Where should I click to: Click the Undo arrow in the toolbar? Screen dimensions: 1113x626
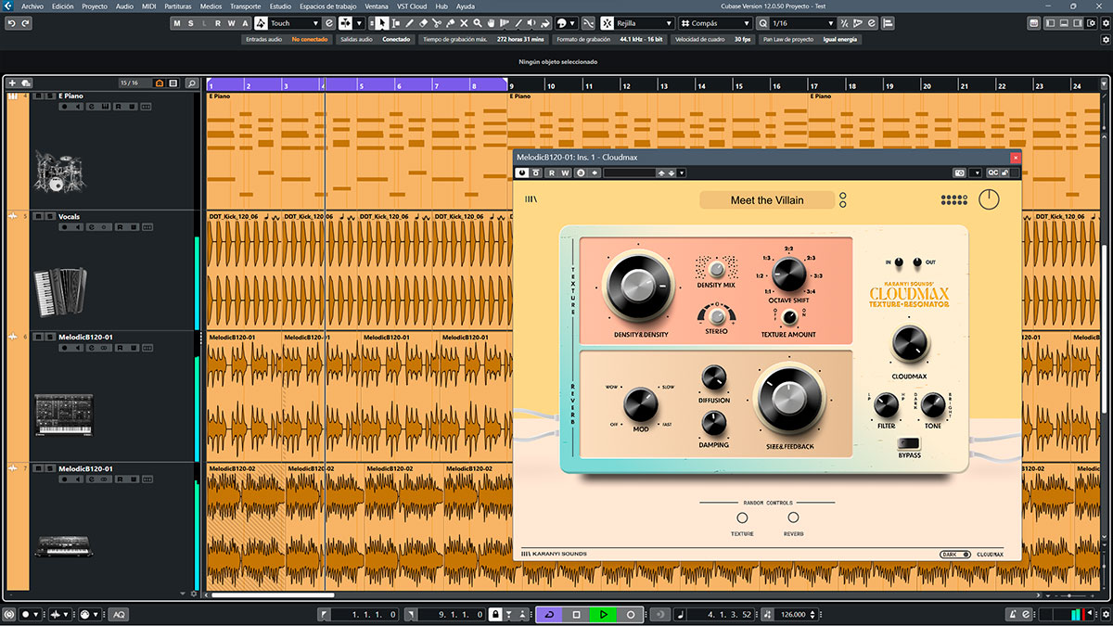click(x=12, y=23)
